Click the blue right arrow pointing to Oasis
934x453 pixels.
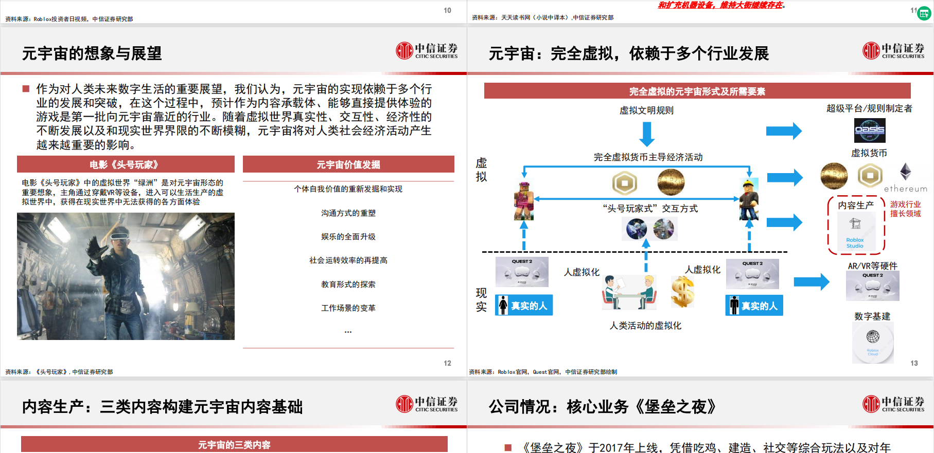784,131
